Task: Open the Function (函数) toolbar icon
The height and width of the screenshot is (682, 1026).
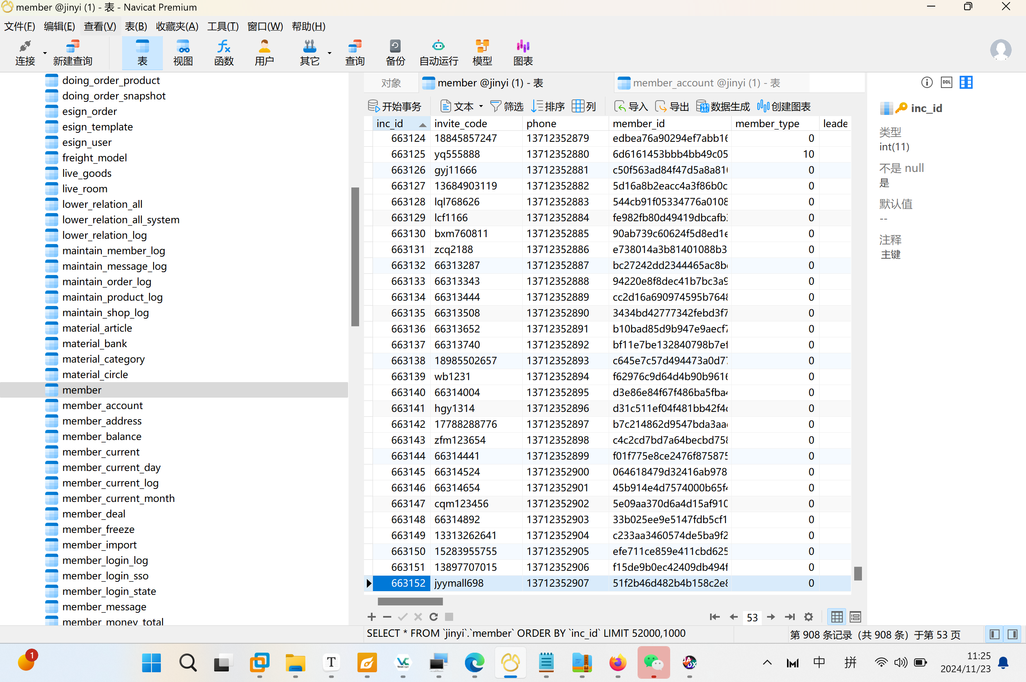Action: click(x=224, y=53)
